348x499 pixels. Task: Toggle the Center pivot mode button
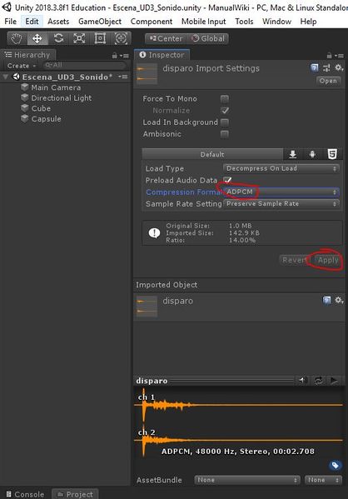point(166,39)
